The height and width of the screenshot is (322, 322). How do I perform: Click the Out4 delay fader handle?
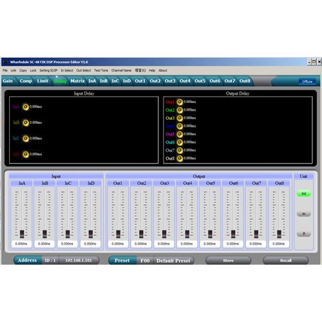click(x=187, y=234)
